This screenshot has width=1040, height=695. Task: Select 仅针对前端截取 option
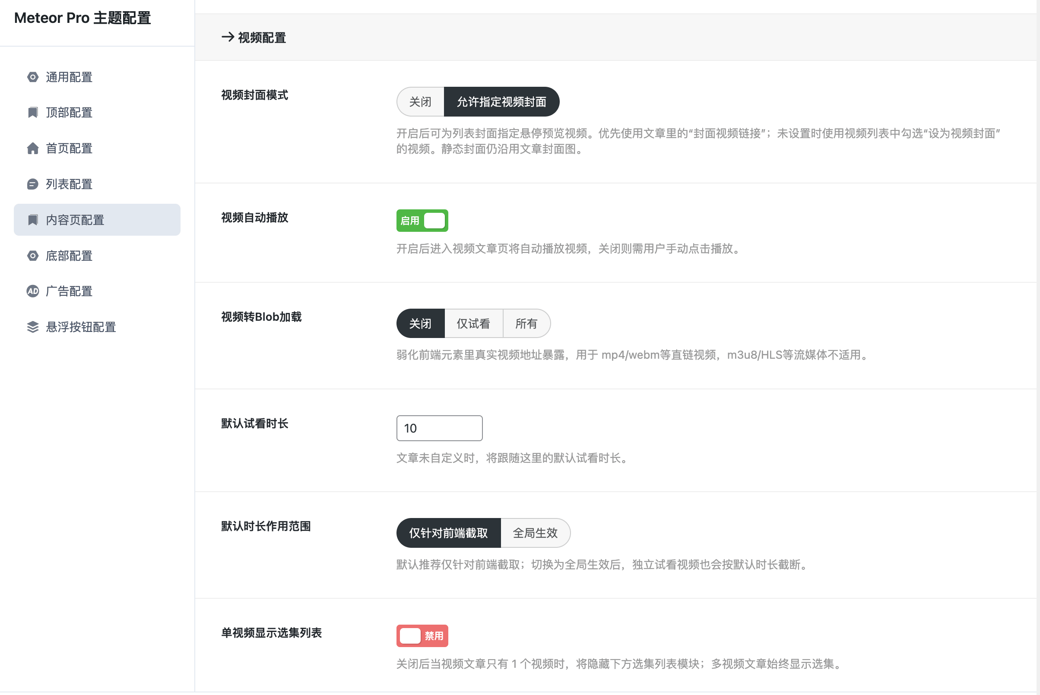[x=448, y=533]
